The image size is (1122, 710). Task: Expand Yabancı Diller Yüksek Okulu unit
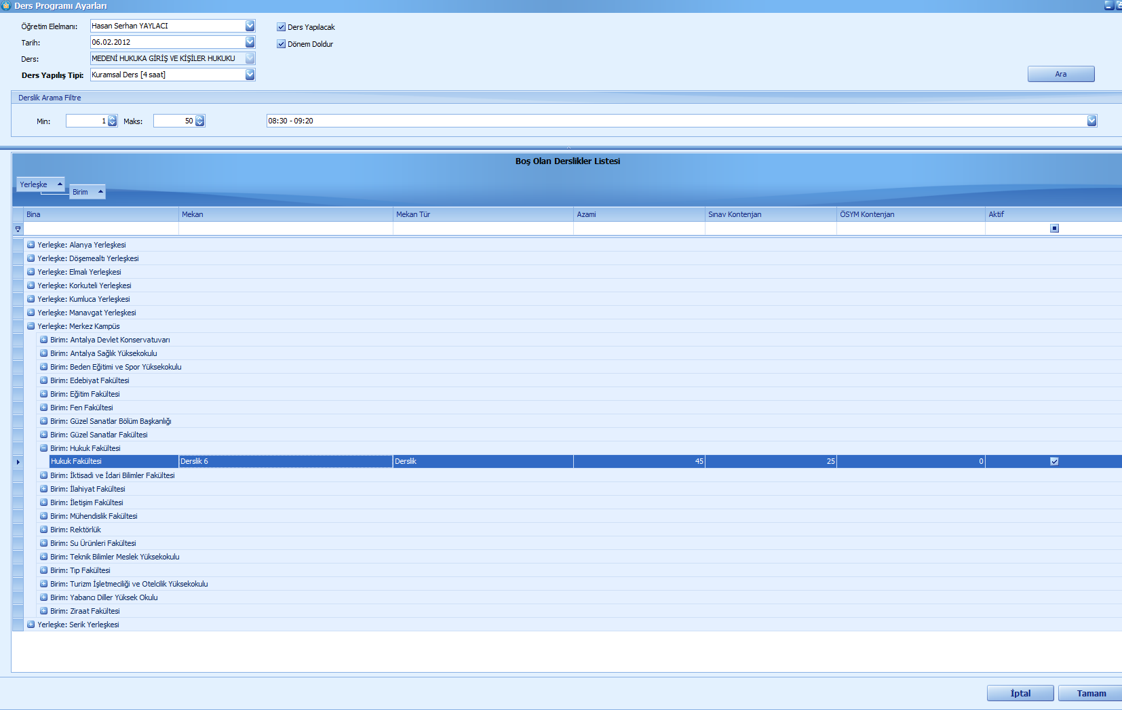point(43,597)
